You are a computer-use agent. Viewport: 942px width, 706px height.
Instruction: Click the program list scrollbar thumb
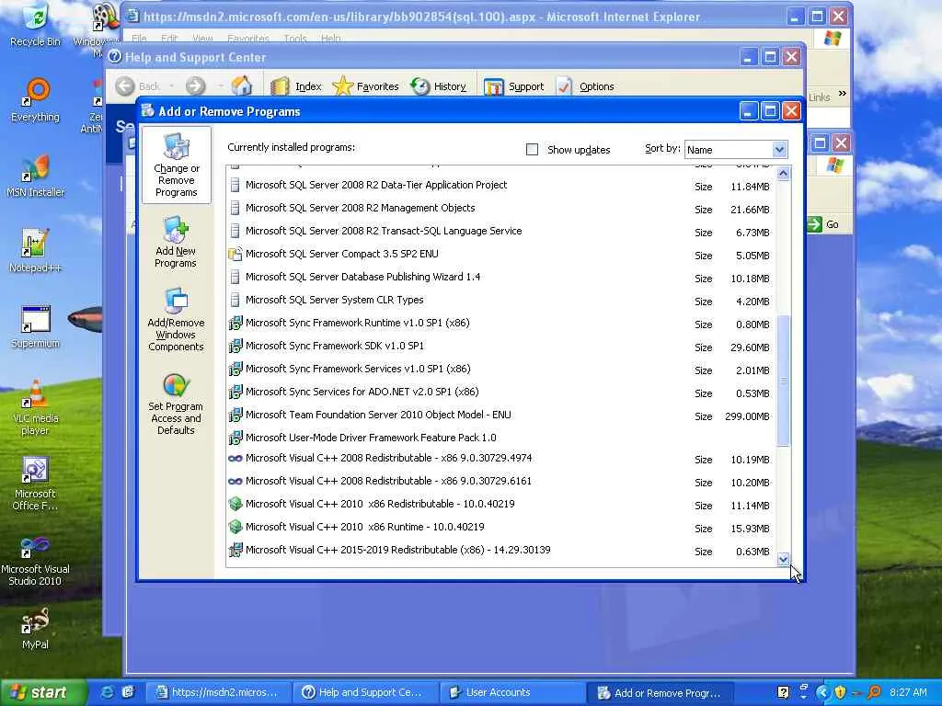tap(783, 381)
